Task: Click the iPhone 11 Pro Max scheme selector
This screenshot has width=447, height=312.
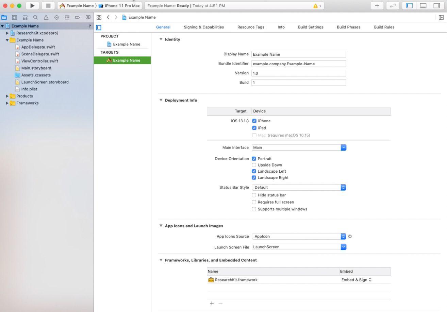Action: click(120, 5)
